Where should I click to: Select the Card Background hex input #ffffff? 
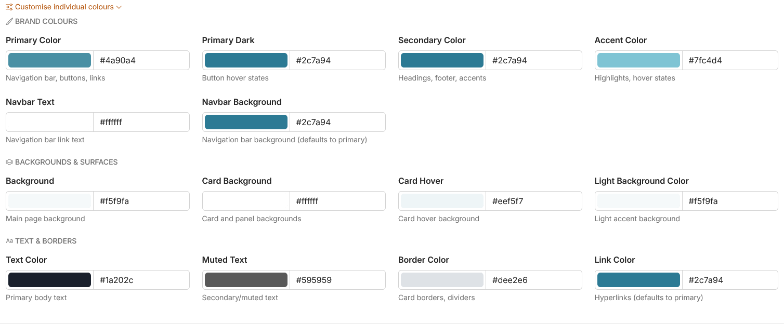[x=336, y=201]
